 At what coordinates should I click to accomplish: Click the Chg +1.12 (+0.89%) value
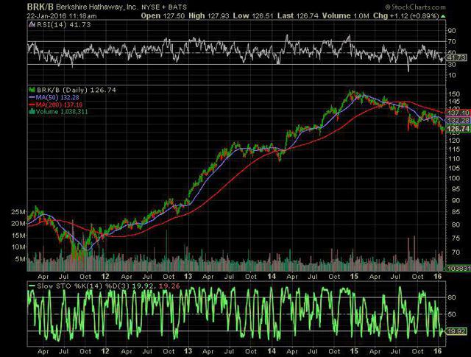[406, 16]
